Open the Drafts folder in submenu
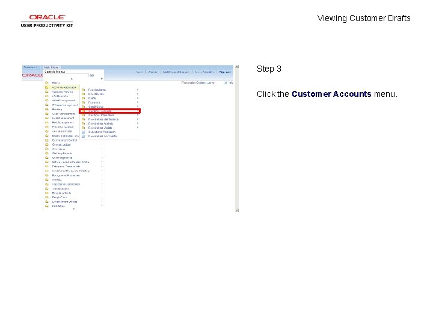 coord(92,98)
